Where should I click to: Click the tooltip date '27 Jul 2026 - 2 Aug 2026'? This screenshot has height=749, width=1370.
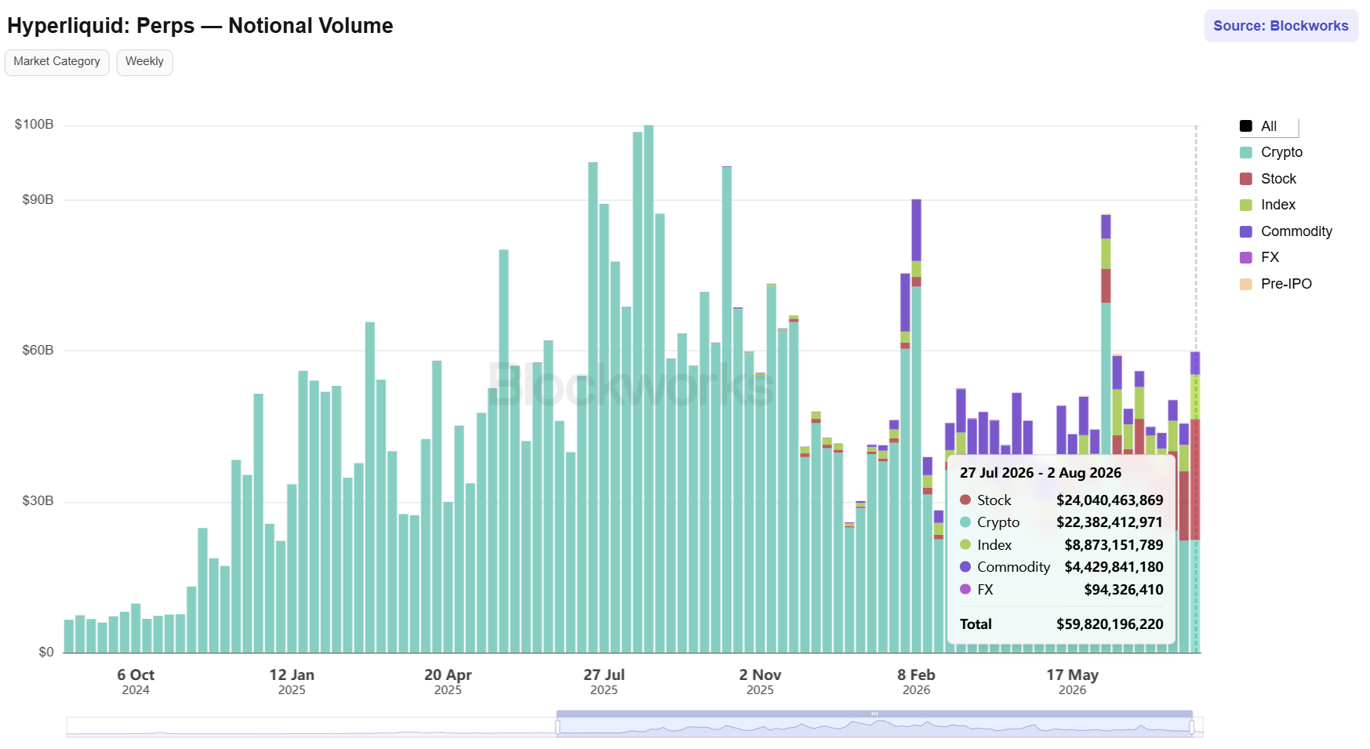pos(1041,473)
